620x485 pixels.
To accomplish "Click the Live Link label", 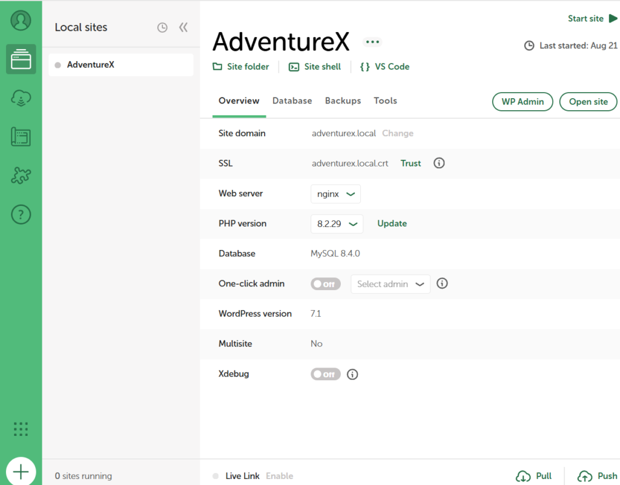I will point(242,476).
